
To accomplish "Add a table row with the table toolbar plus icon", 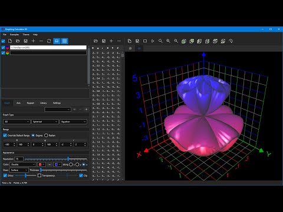I will (x=111, y=41).
